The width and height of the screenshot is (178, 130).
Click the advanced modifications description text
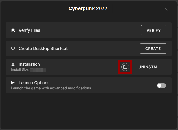point(51,88)
